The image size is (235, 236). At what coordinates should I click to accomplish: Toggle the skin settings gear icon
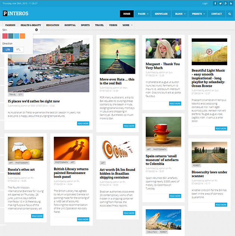[x=37, y=29]
